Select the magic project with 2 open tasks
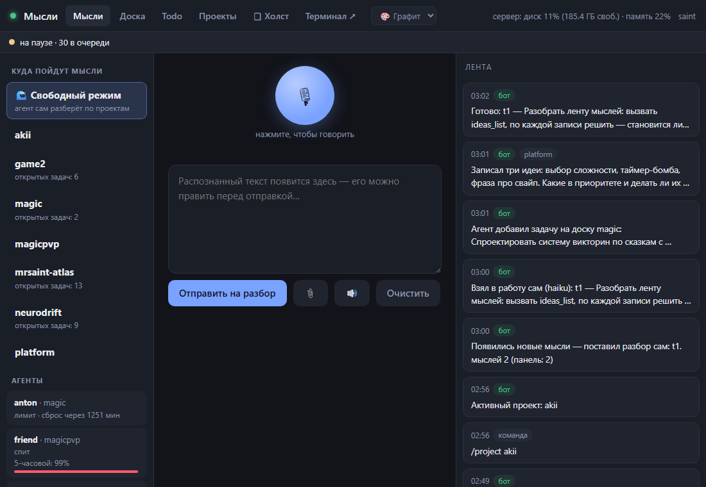 [x=76, y=210]
